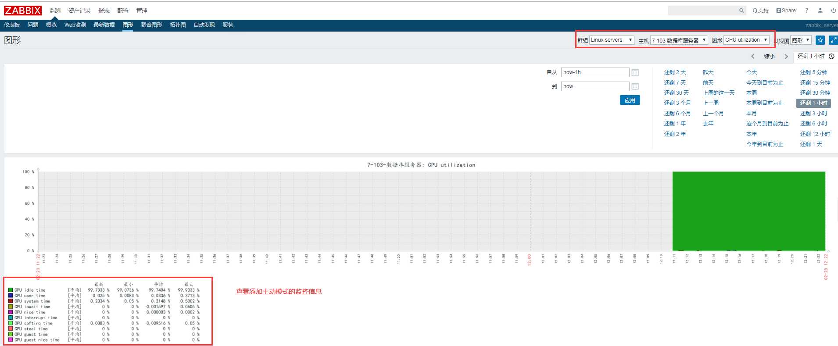This screenshot has height=346, width=838.
Task: Select highlighted 还剩 1 小时 range
Action: [813, 103]
